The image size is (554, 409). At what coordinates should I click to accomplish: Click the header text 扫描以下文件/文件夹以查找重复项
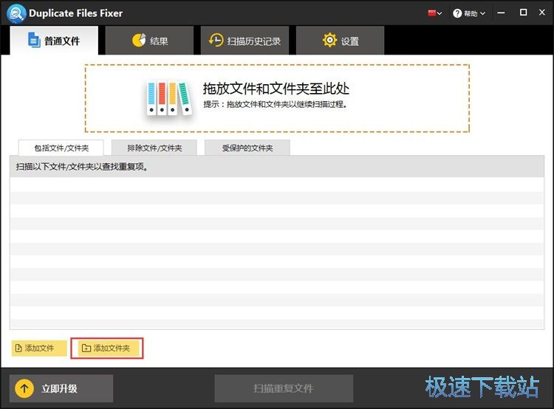81,166
